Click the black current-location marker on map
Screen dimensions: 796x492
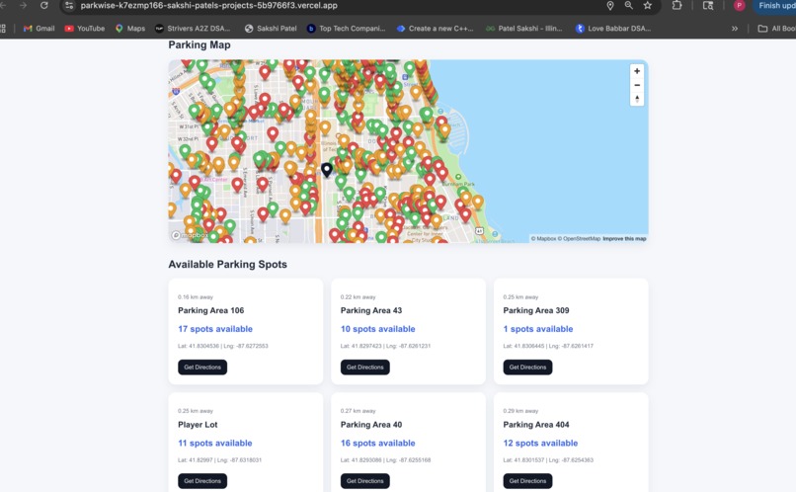tap(327, 170)
